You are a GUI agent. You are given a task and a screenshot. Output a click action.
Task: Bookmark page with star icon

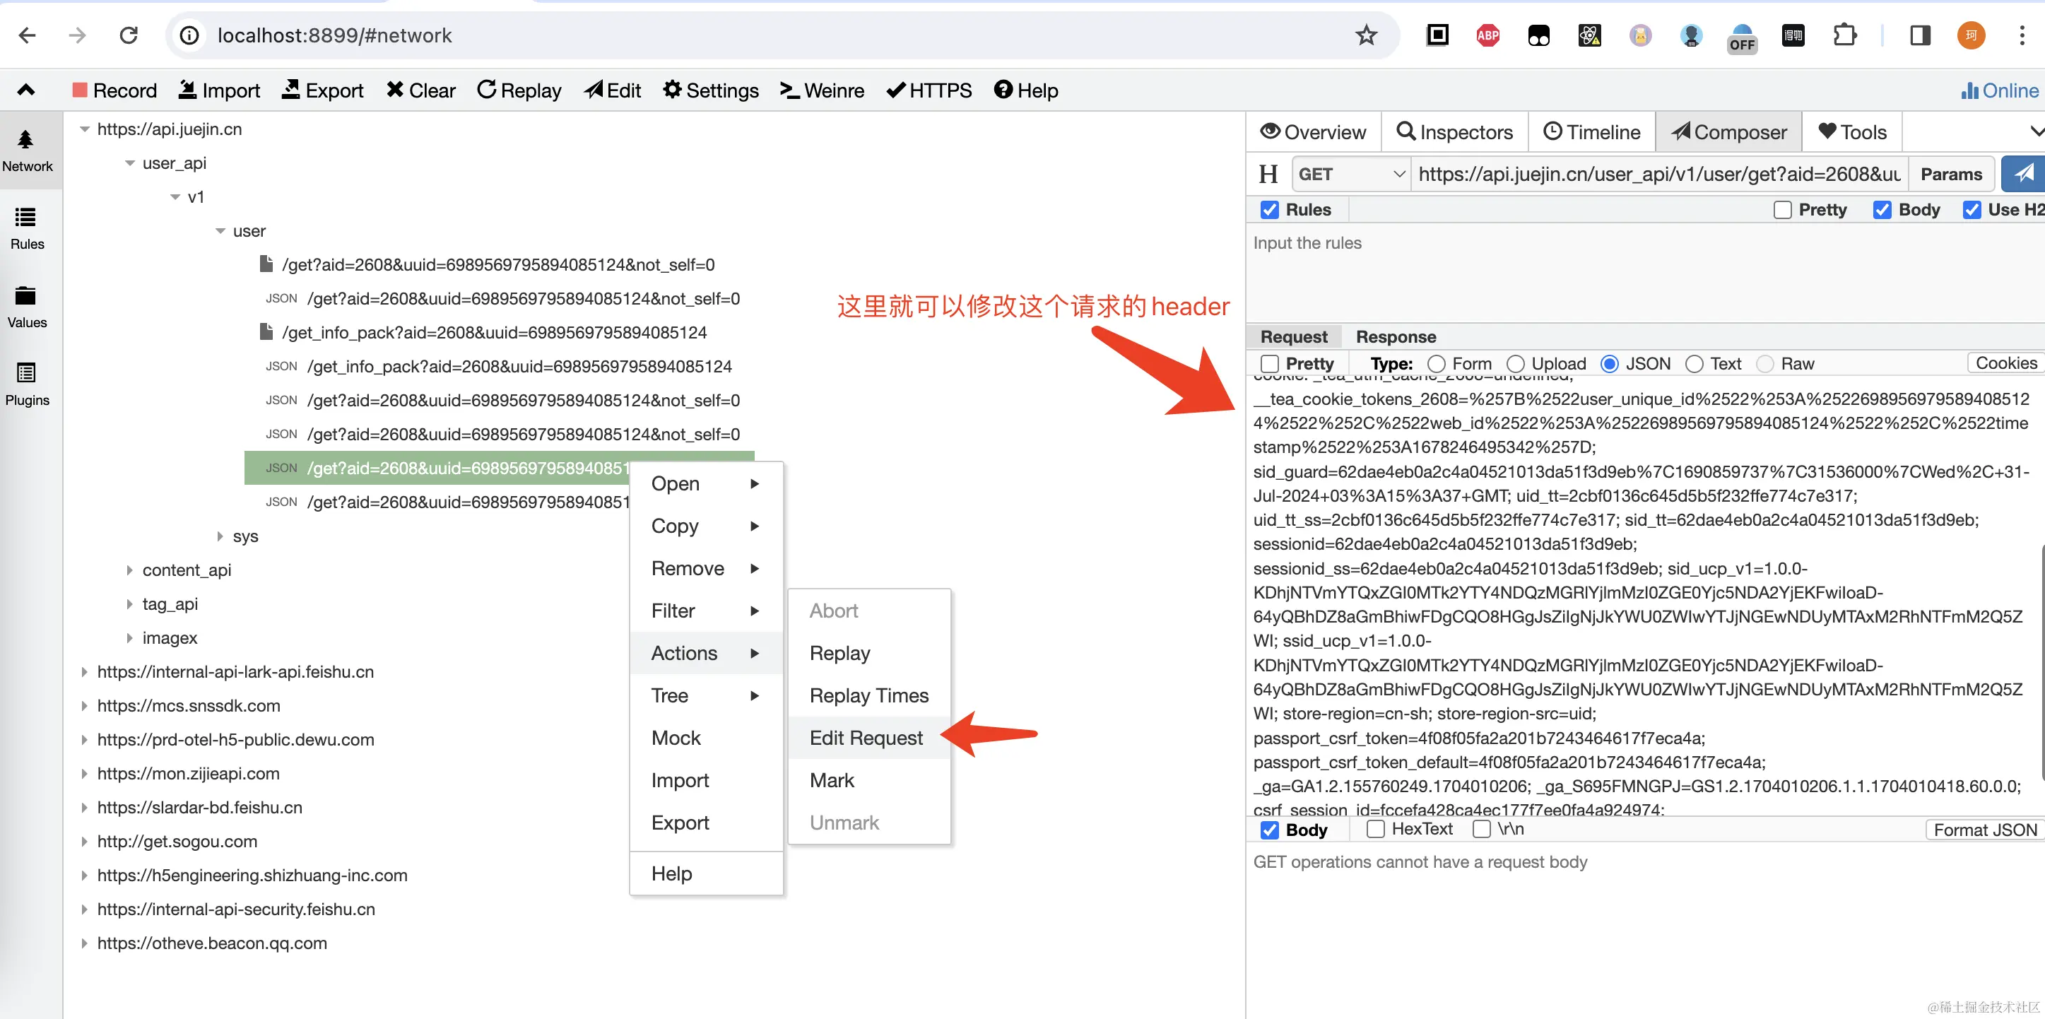click(1365, 35)
